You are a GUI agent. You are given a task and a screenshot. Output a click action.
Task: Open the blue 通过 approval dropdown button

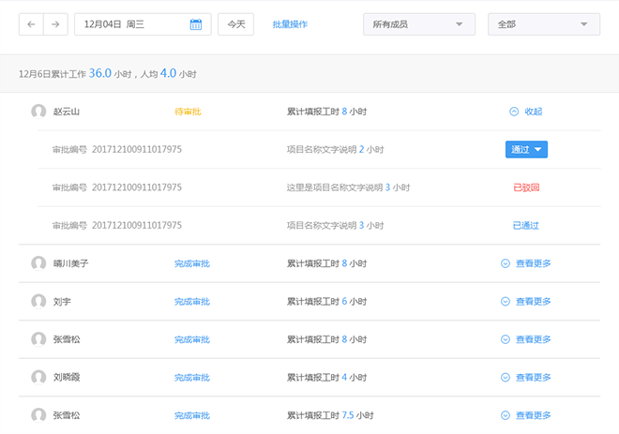click(526, 149)
